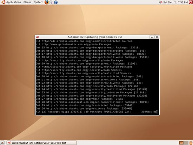
Task: Click the Get:17 edgy-backports/universe line
Action: coord(91,54)
